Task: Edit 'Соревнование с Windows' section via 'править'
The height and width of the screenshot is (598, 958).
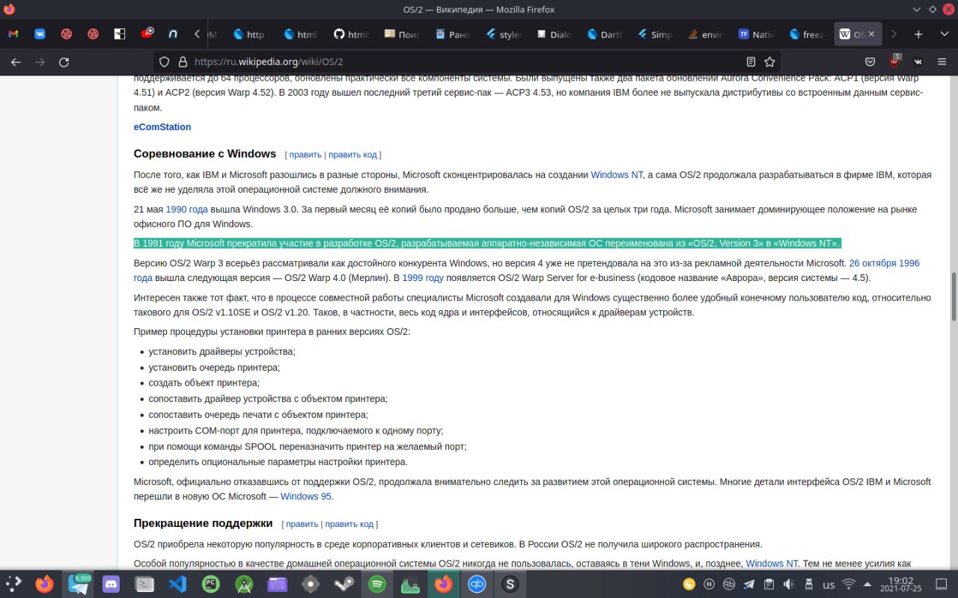Action: (x=305, y=155)
